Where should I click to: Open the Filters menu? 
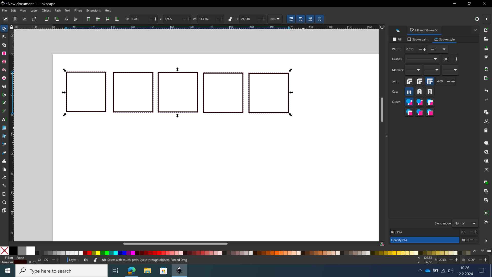click(x=78, y=10)
